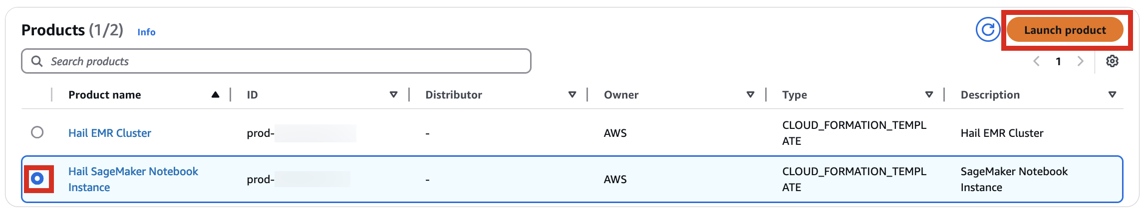Screen dimensions: 1144x213
Task: Sort by ID column arrow
Action: click(393, 95)
